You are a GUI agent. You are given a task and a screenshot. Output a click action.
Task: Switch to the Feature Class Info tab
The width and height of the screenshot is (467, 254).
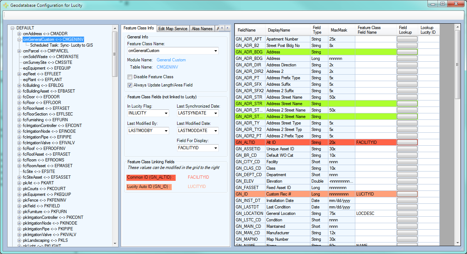[139, 28]
